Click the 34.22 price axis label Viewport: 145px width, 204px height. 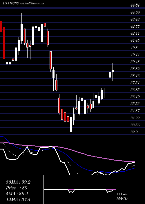point(135,118)
